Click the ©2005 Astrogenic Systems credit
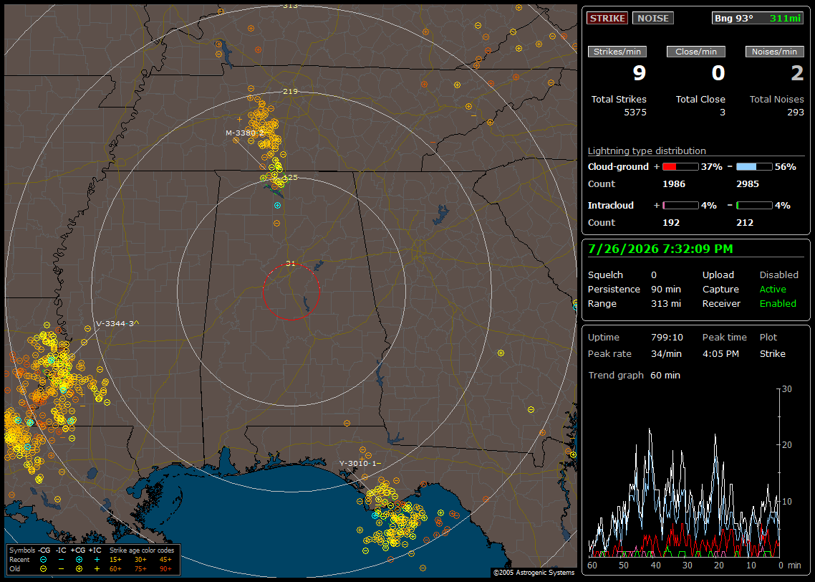 point(534,573)
